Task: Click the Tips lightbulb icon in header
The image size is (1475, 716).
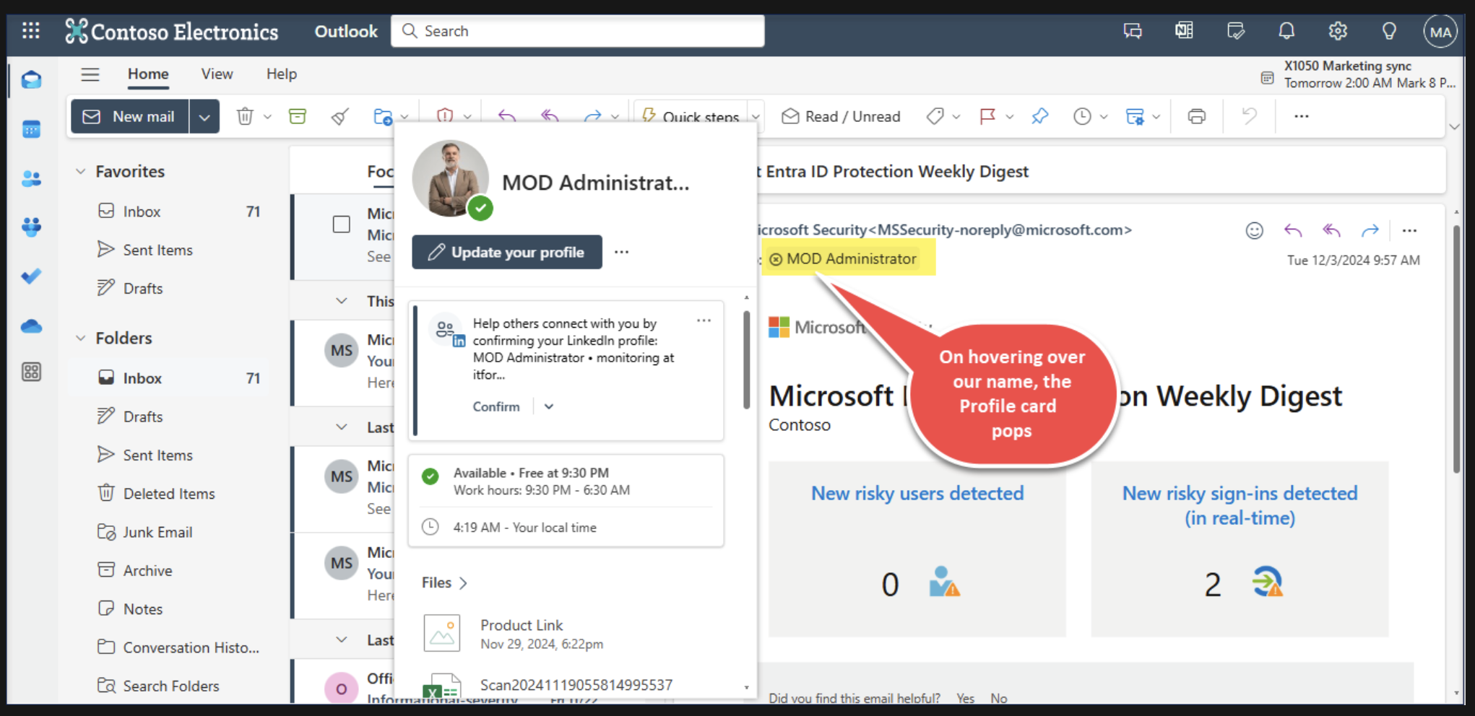Action: [1389, 31]
